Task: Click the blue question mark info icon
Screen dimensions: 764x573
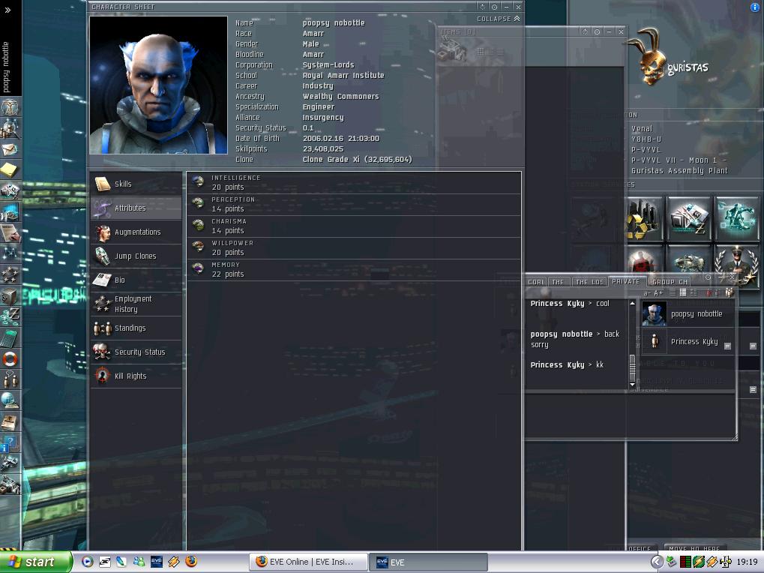Action: pos(10,443)
